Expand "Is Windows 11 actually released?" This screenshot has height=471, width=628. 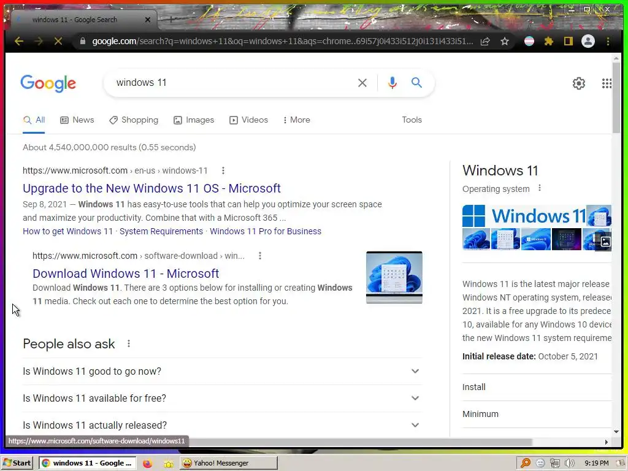click(222, 425)
